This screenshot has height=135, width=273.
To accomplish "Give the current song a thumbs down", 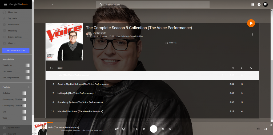I will click(x=124, y=129).
